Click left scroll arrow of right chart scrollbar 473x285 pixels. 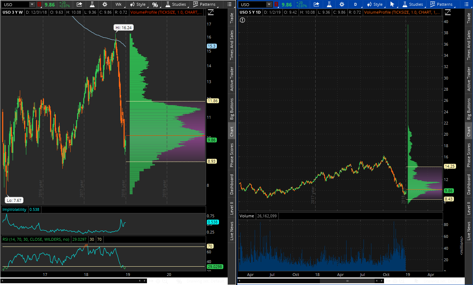tap(240, 281)
